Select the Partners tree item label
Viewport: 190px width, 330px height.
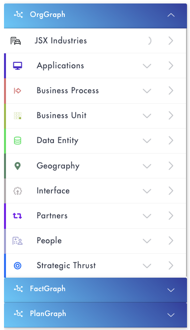point(52,215)
